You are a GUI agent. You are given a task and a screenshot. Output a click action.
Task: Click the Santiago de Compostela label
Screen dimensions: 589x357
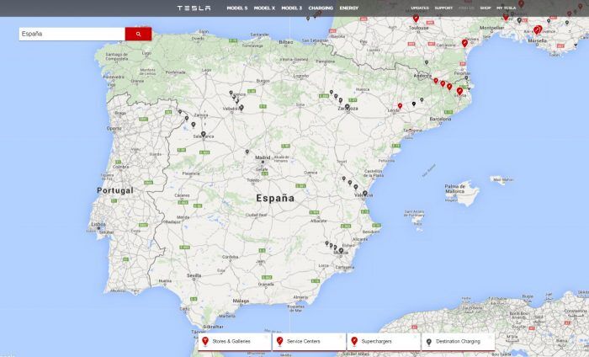[x=117, y=56]
